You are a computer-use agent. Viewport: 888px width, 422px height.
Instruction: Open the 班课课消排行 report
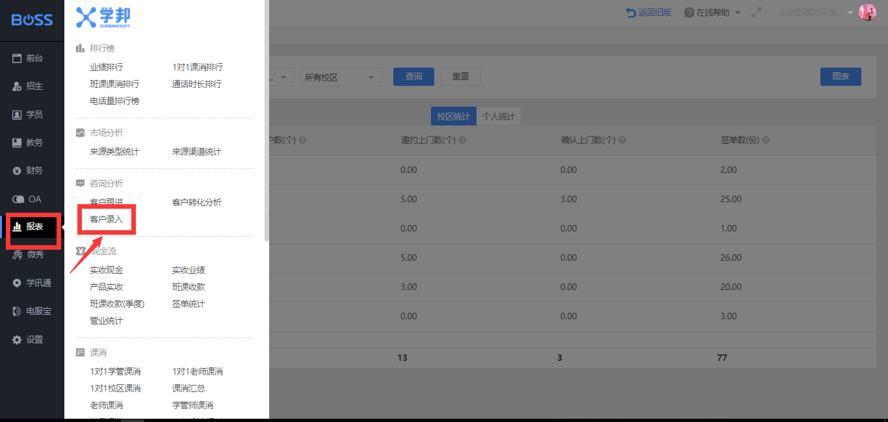click(x=114, y=84)
